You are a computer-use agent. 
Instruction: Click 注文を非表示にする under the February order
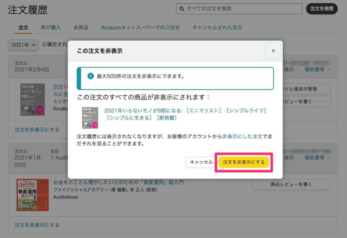pyautogui.click(x=37, y=130)
